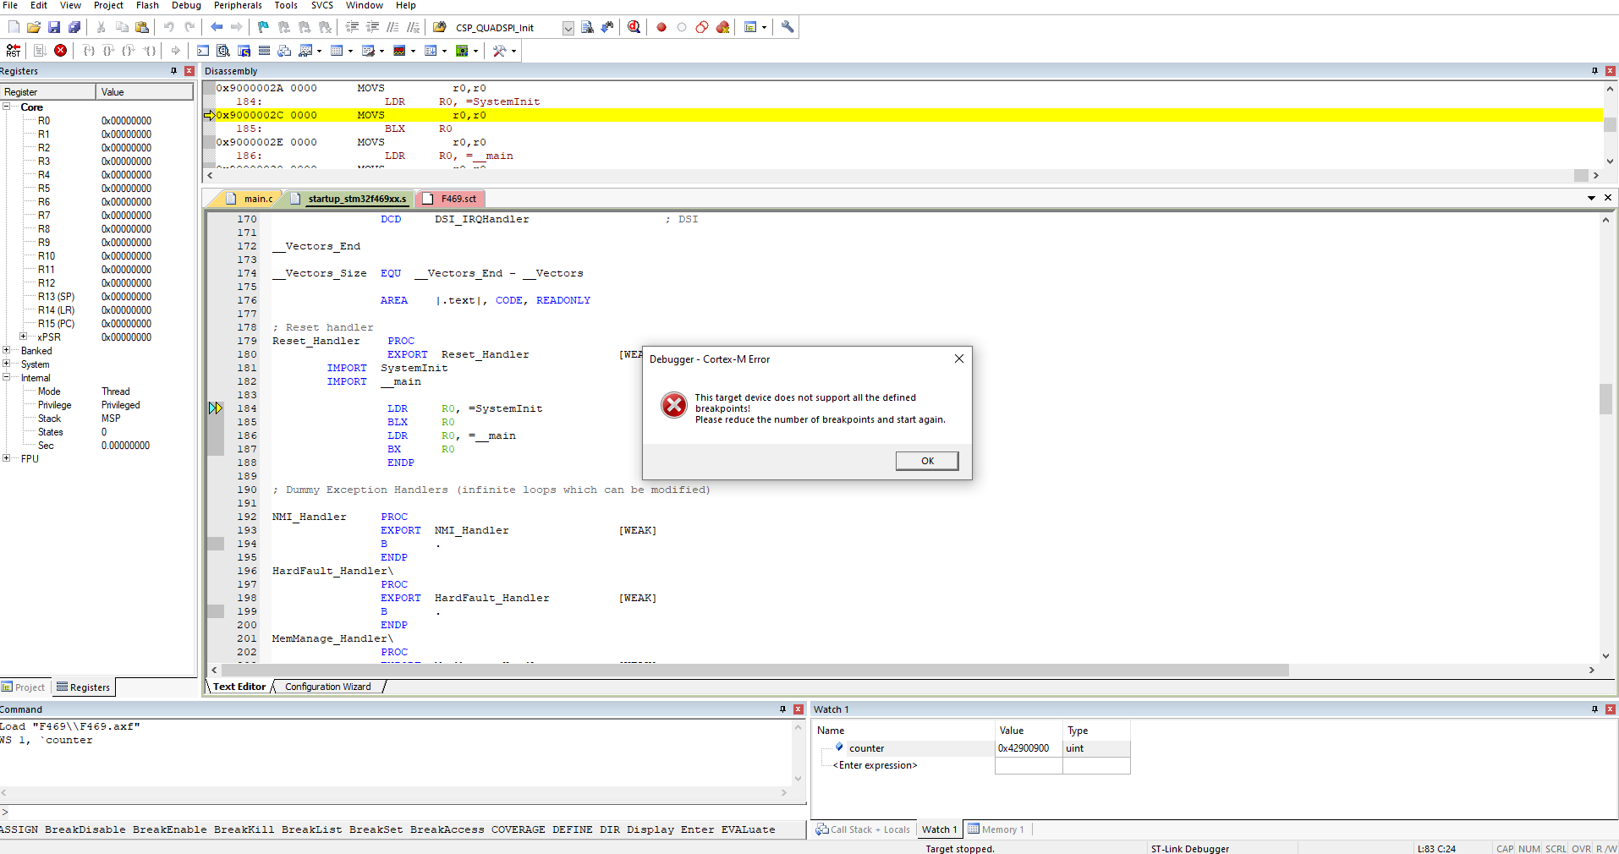Toggle breakpoint on line 194 margin
The width and height of the screenshot is (1619, 854).
[x=216, y=544]
